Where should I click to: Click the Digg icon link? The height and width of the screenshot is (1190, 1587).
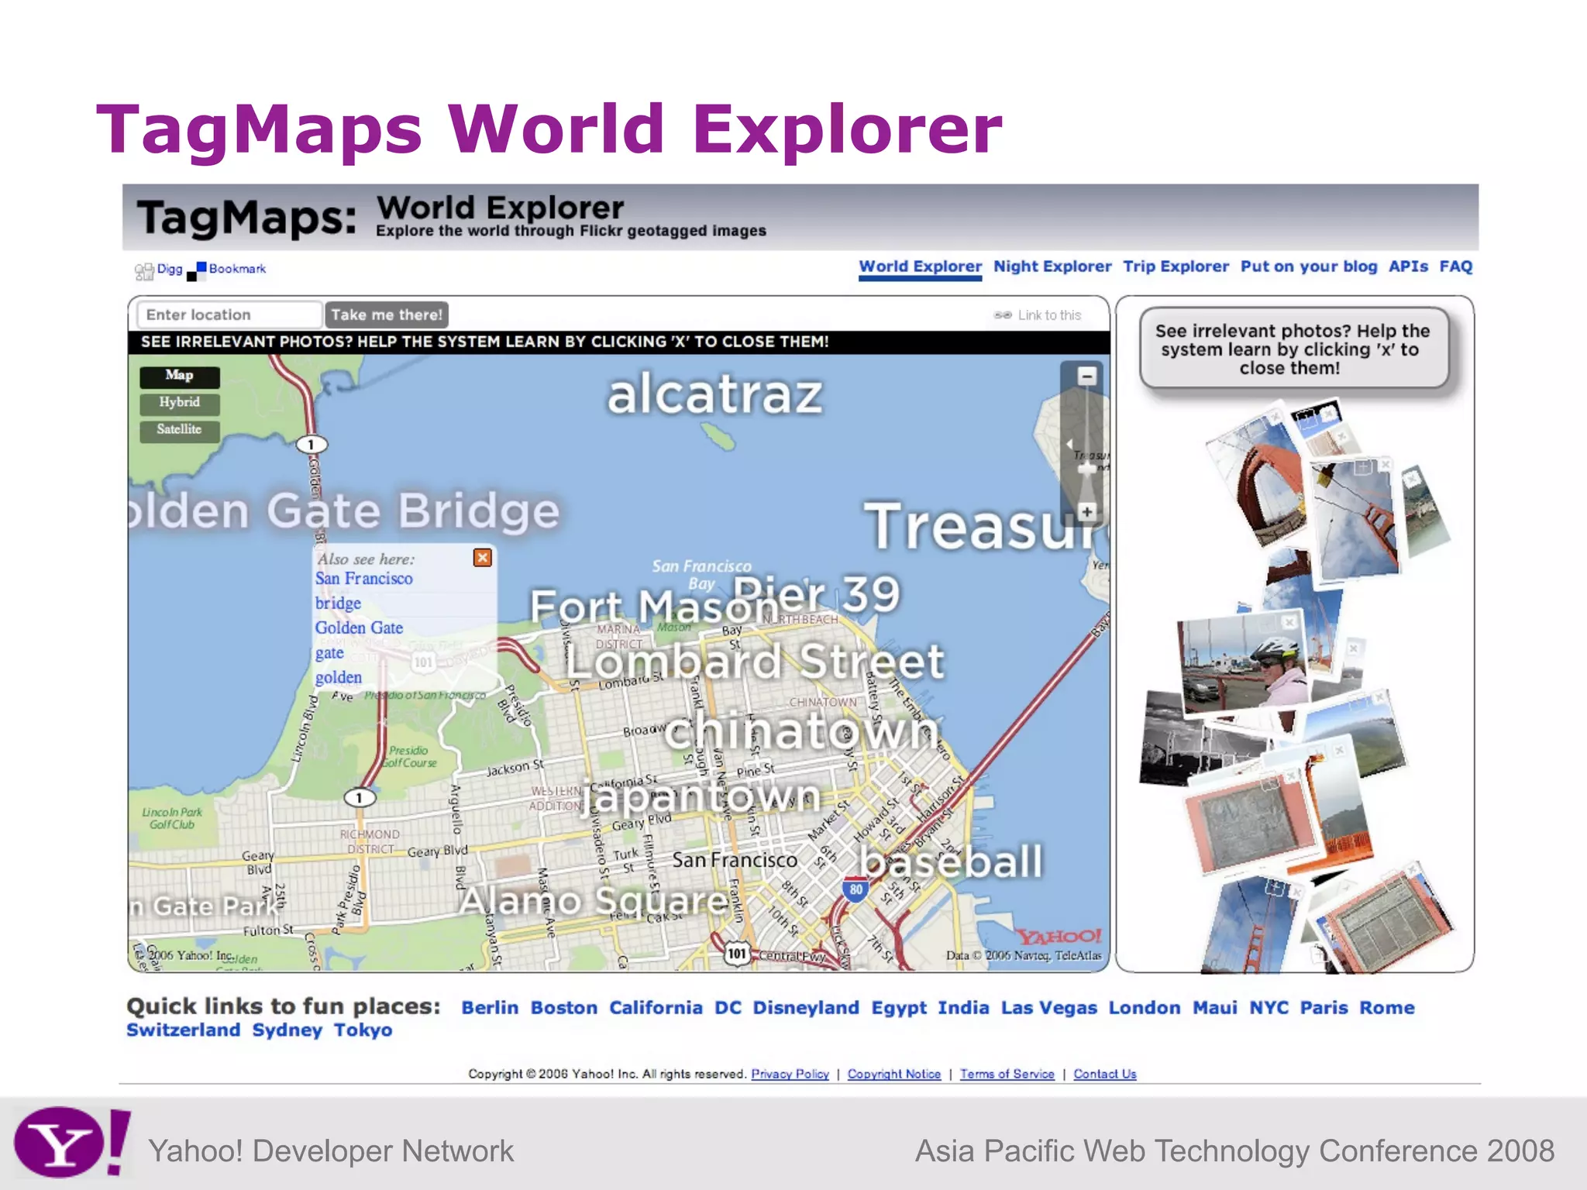[144, 270]
